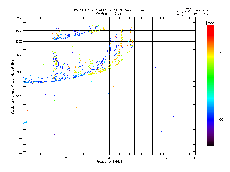This screenshot has height=172, width=230.
Task: Click the x-axis tick label "6"
Action: [x=134, y=158]
